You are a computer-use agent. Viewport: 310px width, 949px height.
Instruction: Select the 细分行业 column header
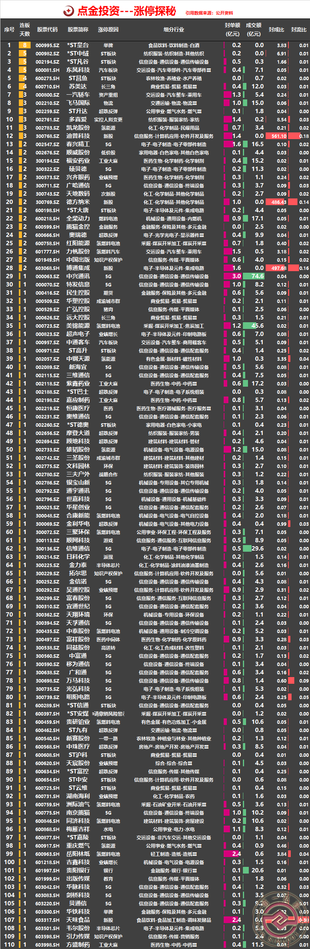(174, 29)
